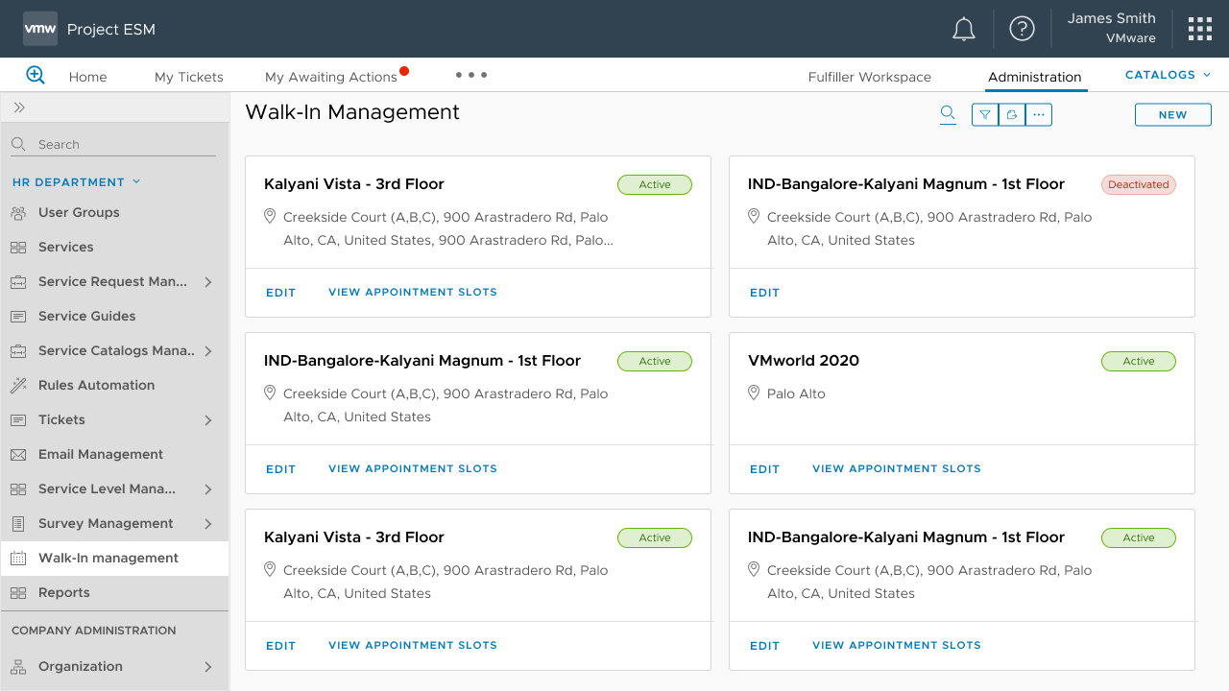Viewport: 1229px width, 691px height.
Task: Collapse the sidebar with double-chevron icon
Action: click(x=19, y=107)
